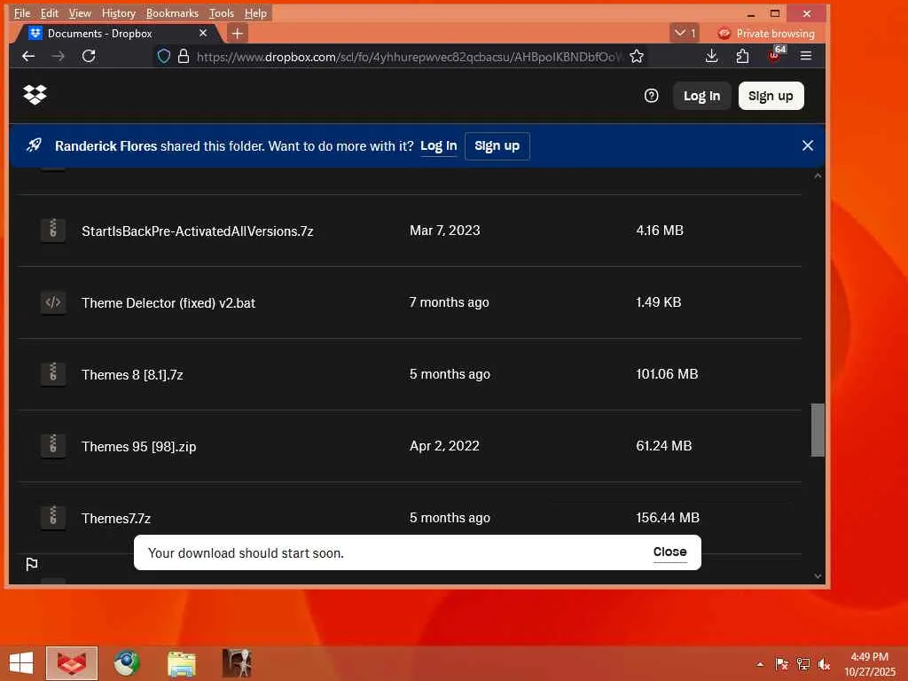Close the download notification toast
This screenshot has width=908, height=681.
click(669, 552)
